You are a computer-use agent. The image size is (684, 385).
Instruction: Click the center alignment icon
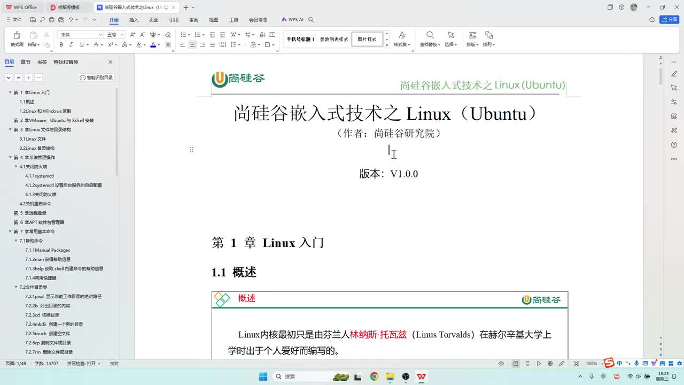click(192, 45)
